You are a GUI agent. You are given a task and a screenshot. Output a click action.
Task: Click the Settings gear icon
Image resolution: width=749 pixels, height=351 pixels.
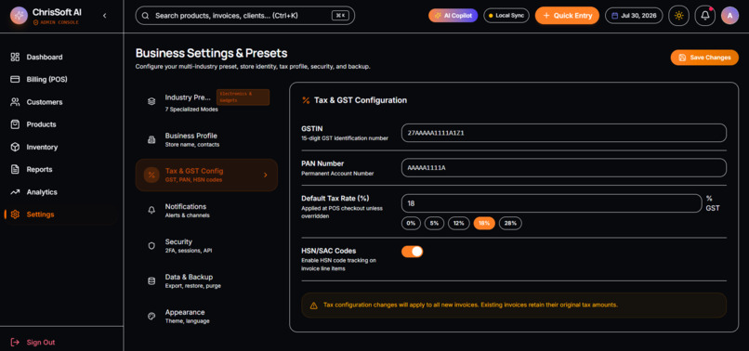coord(15,214)
